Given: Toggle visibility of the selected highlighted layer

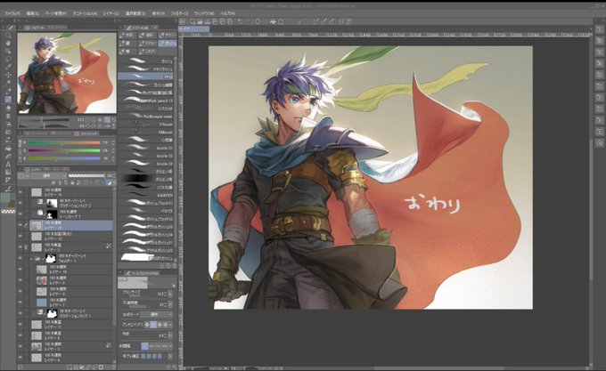Looking at the screenshot, I should click(x=20, y=225).
